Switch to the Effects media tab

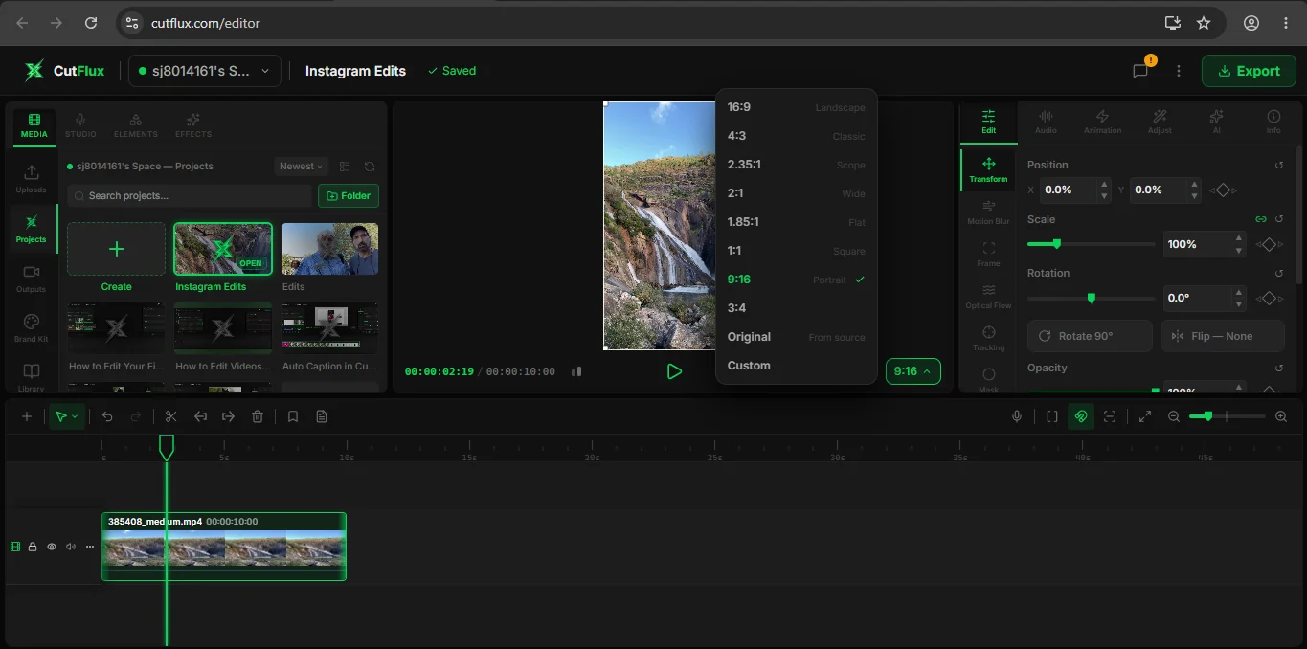pos(193,125)
